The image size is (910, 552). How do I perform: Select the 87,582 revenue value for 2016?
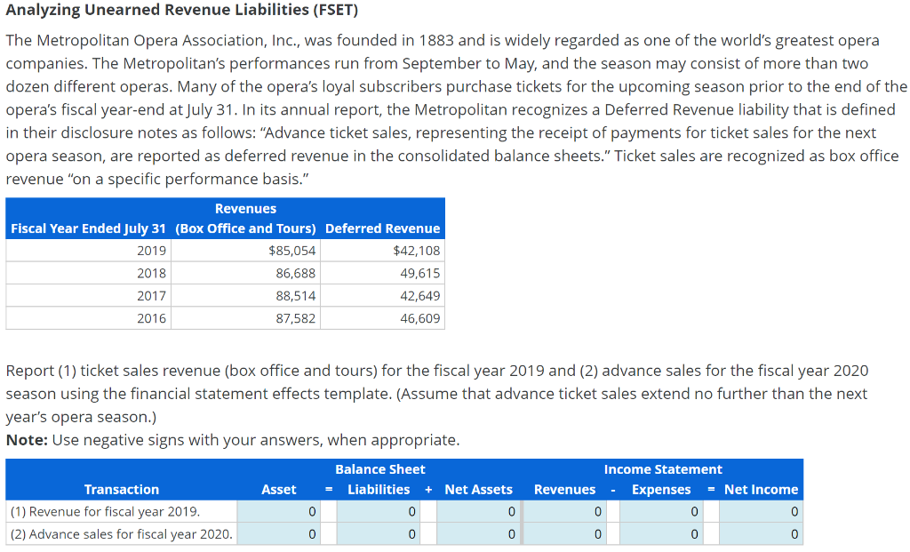295,318
